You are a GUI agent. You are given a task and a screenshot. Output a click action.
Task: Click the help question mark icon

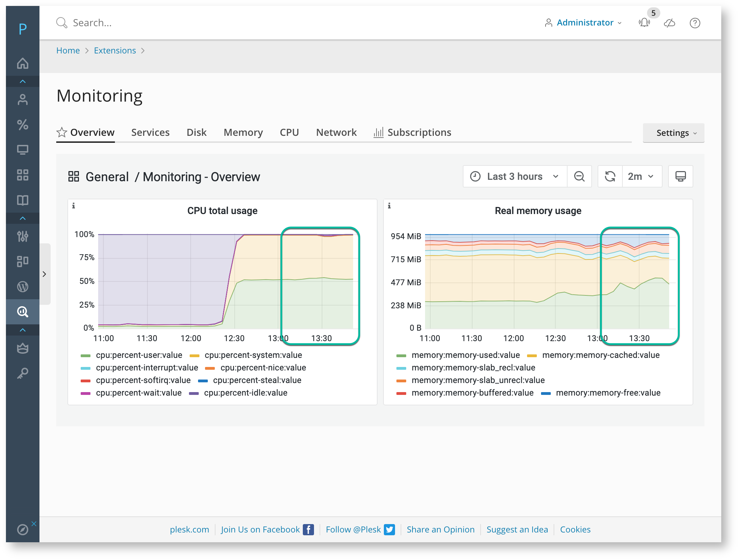point(695,23)
